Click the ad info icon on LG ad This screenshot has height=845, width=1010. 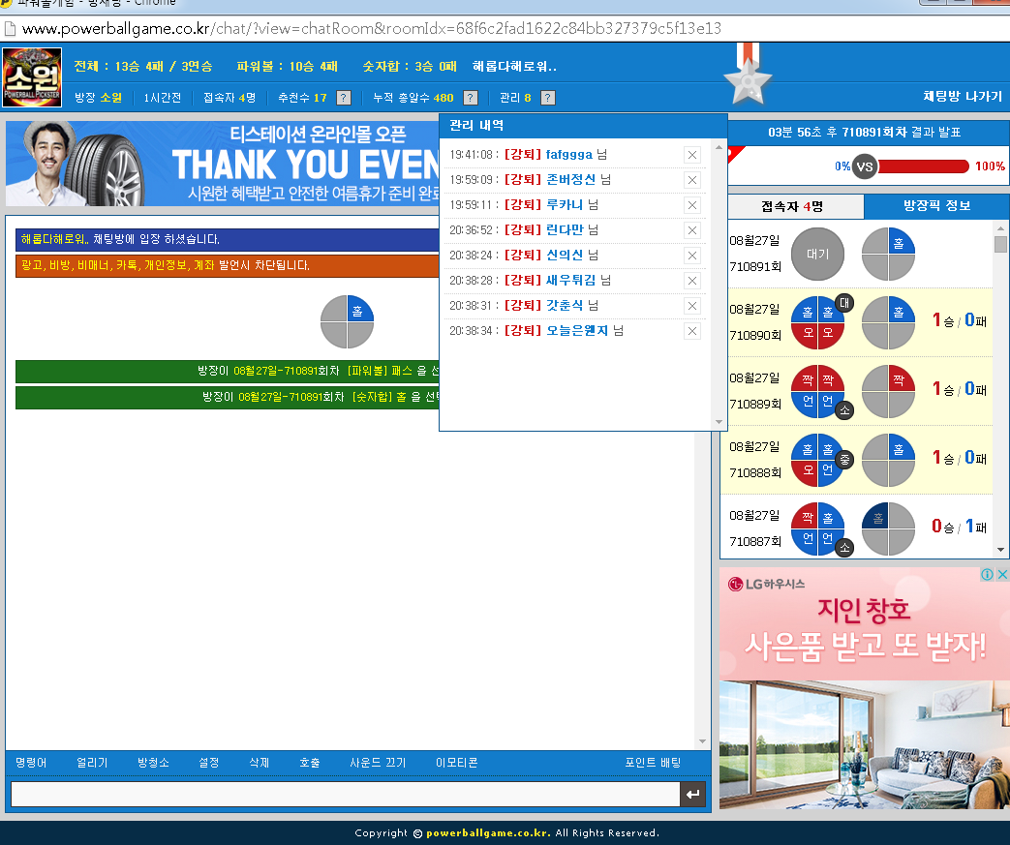click(x=987, y=575)
